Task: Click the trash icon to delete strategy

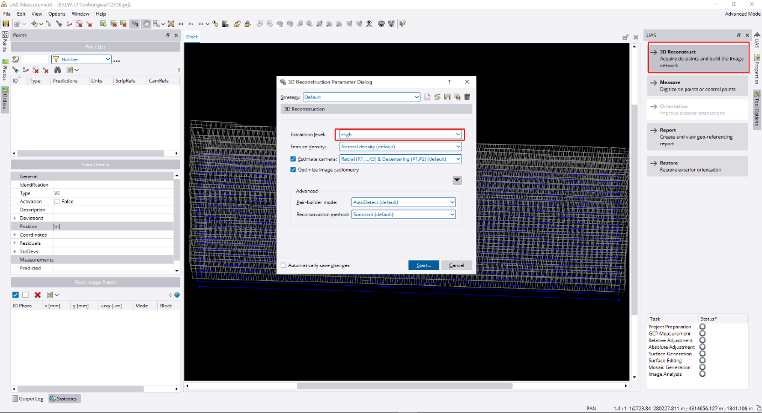Action: 467,97
